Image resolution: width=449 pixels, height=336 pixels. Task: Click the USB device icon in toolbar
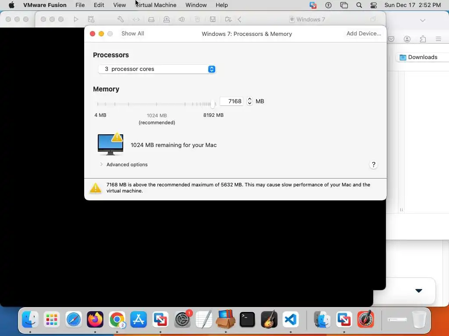coord(197,19)
